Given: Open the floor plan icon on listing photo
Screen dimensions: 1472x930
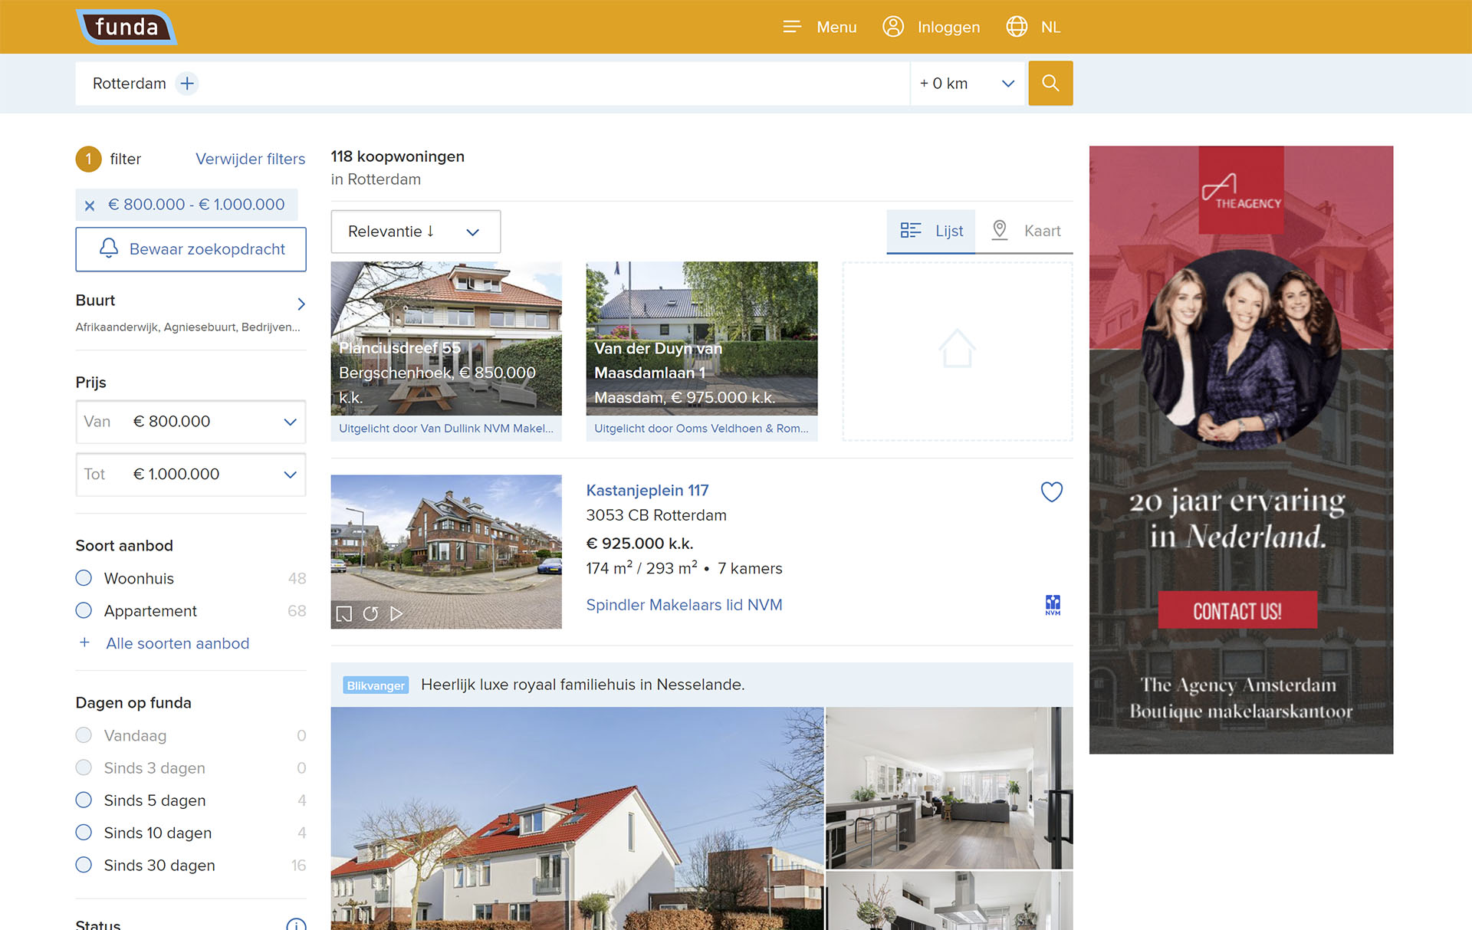Looking at the screenshot, I should point(344,613).
